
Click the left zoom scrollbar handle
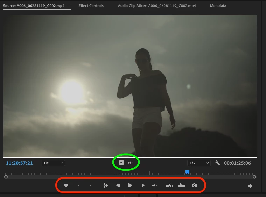pyautogui.click(x=6, y=177)
